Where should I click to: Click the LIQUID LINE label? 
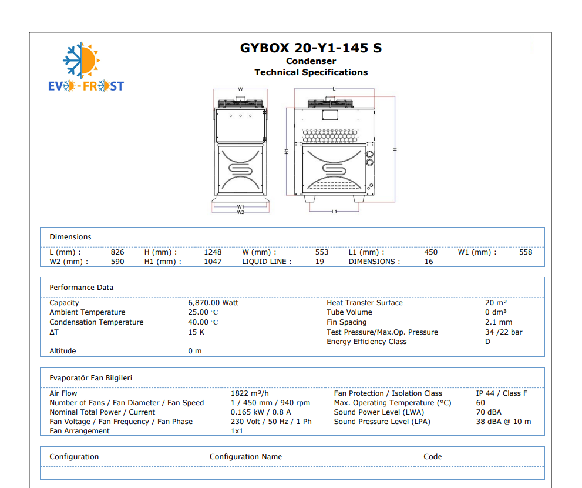267,262
